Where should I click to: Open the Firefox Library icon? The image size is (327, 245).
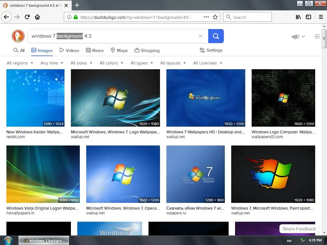pyautogui.click(x=298, y=17)
